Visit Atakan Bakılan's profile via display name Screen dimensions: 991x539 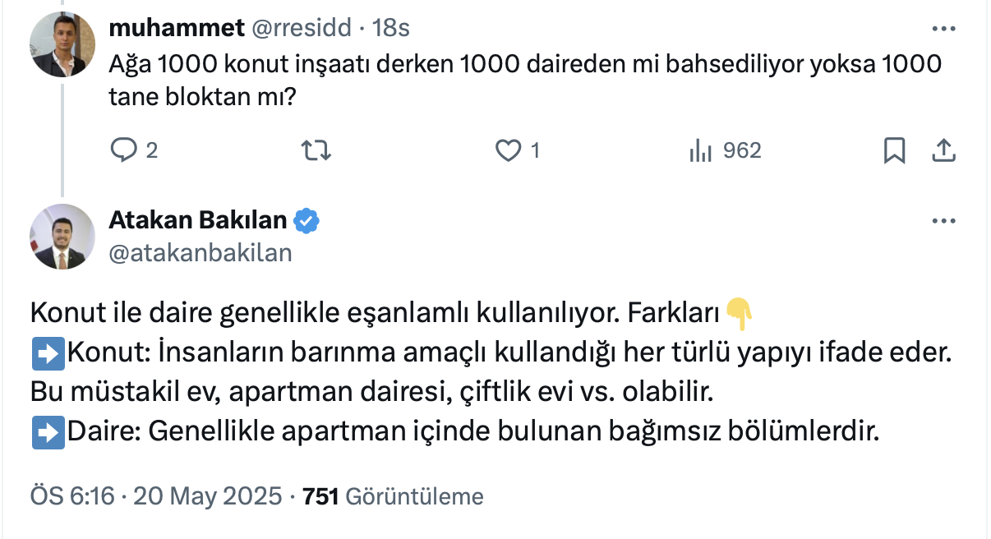198,220
